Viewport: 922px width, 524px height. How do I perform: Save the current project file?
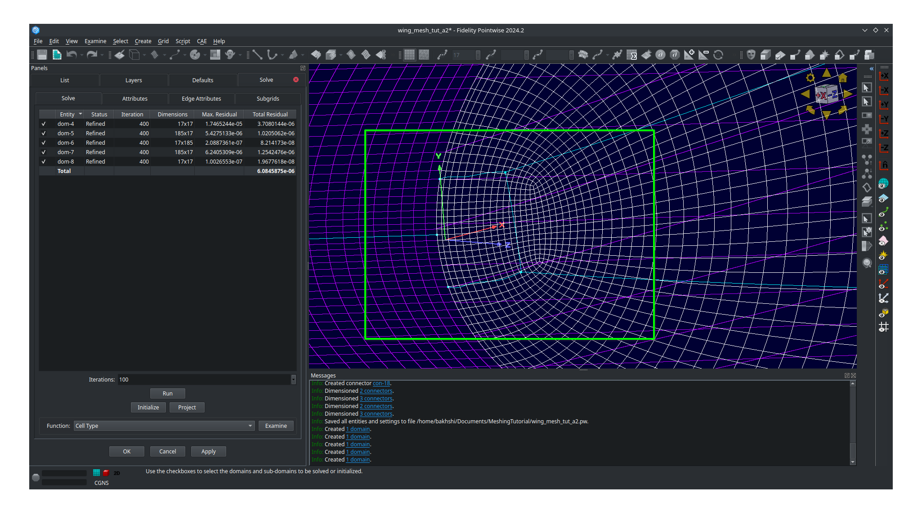pyautogui.click(x=41, y=55)
